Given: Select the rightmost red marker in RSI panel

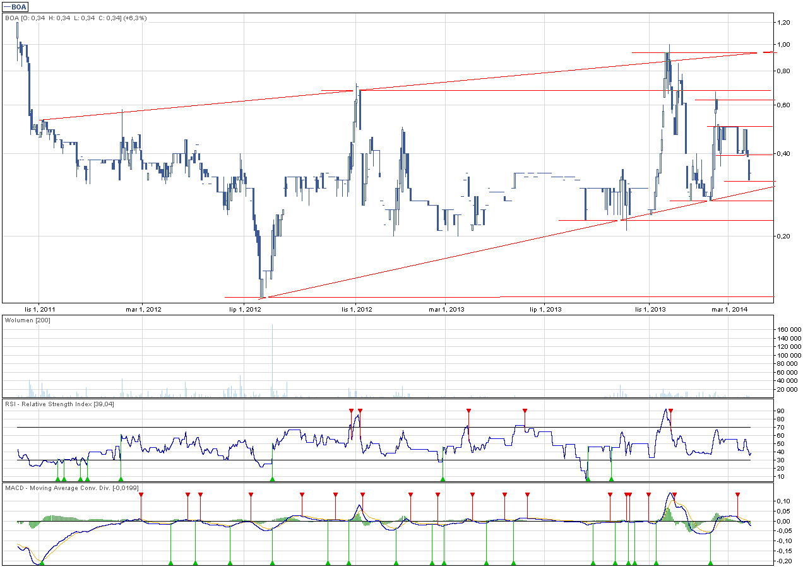Looking at the screenshot, I should pyautogui.click(x=670, y=411).
